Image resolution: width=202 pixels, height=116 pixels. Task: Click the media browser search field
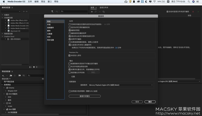pyautogui.click(x=74, y=11)
